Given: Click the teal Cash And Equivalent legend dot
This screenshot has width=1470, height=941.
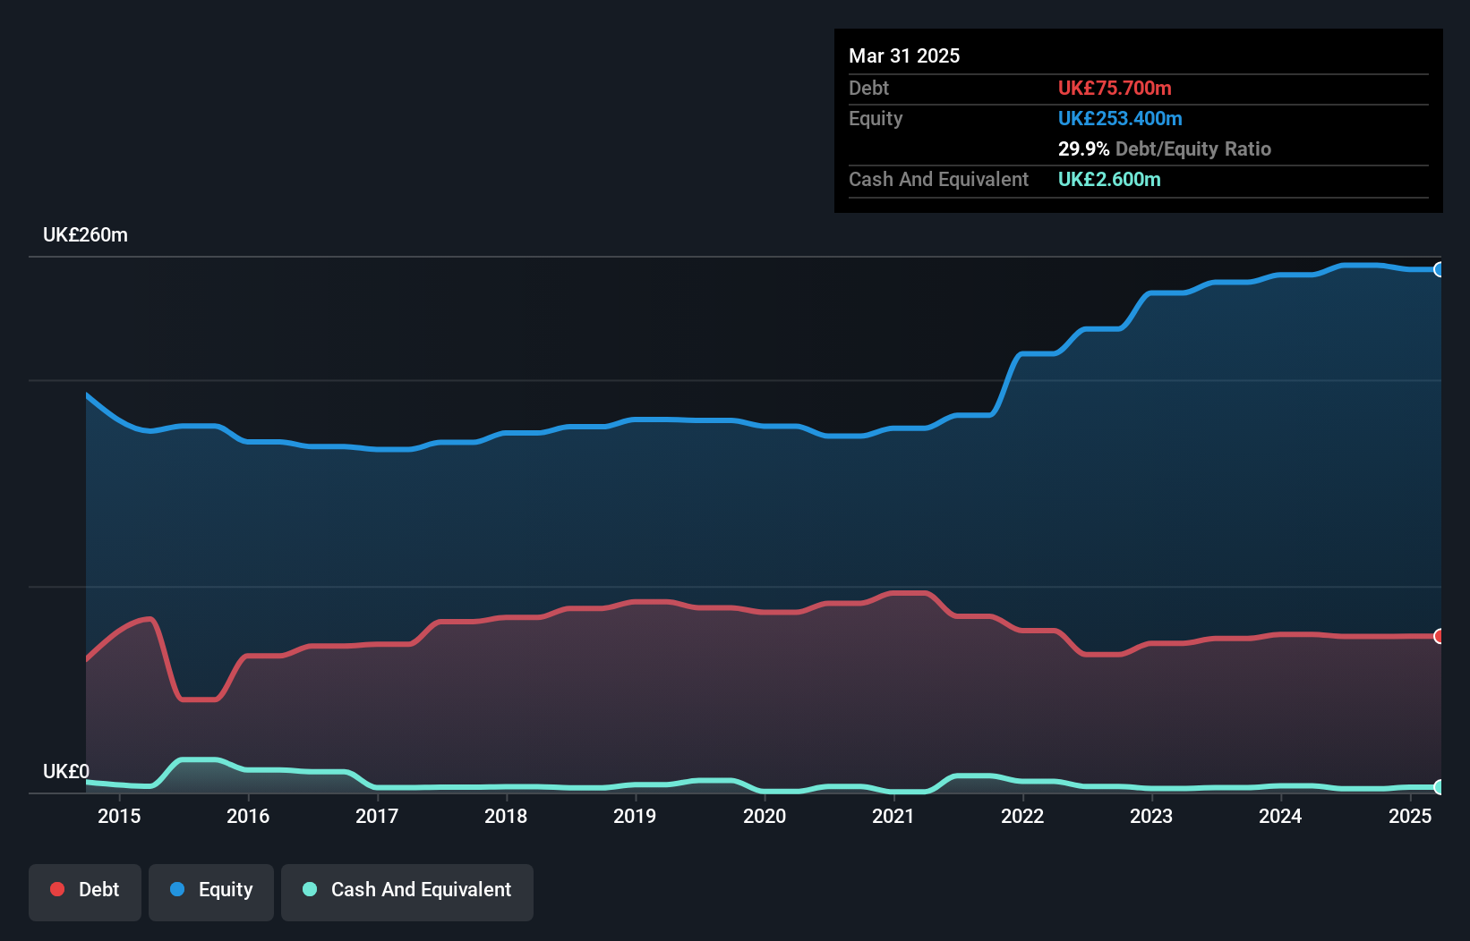Looking at the screenshot, I should 310,889.
